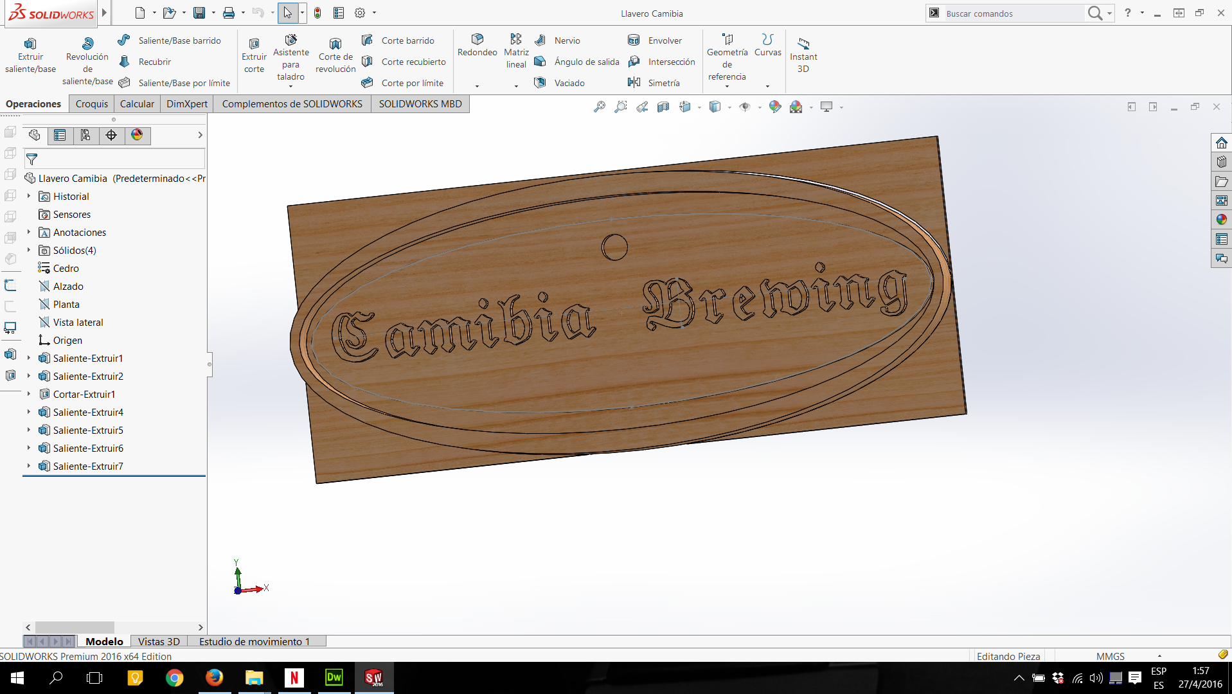This screenshot has width=1232, height=694.
Task: Select Corte de revolución tool
Action: (x=335, y=56)
